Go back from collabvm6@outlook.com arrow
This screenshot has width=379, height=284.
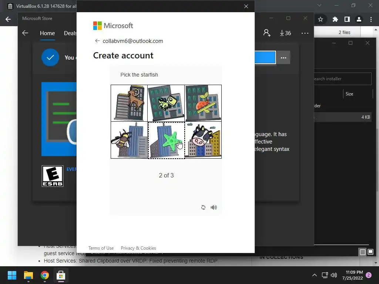tap(97, 41)
